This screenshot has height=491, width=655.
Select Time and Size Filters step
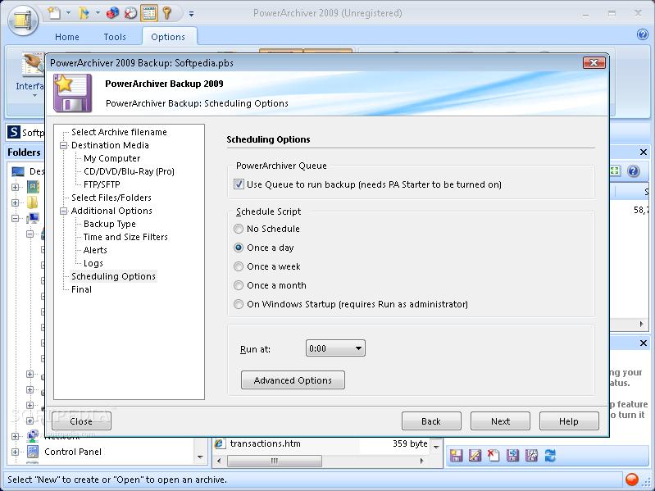pos(125,237)
